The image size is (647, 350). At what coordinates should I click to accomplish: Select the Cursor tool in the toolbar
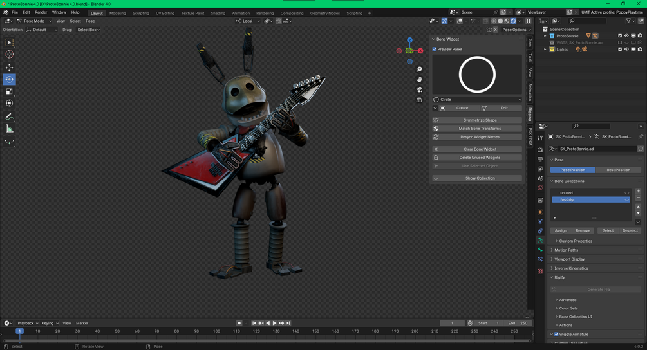(9, 55)
